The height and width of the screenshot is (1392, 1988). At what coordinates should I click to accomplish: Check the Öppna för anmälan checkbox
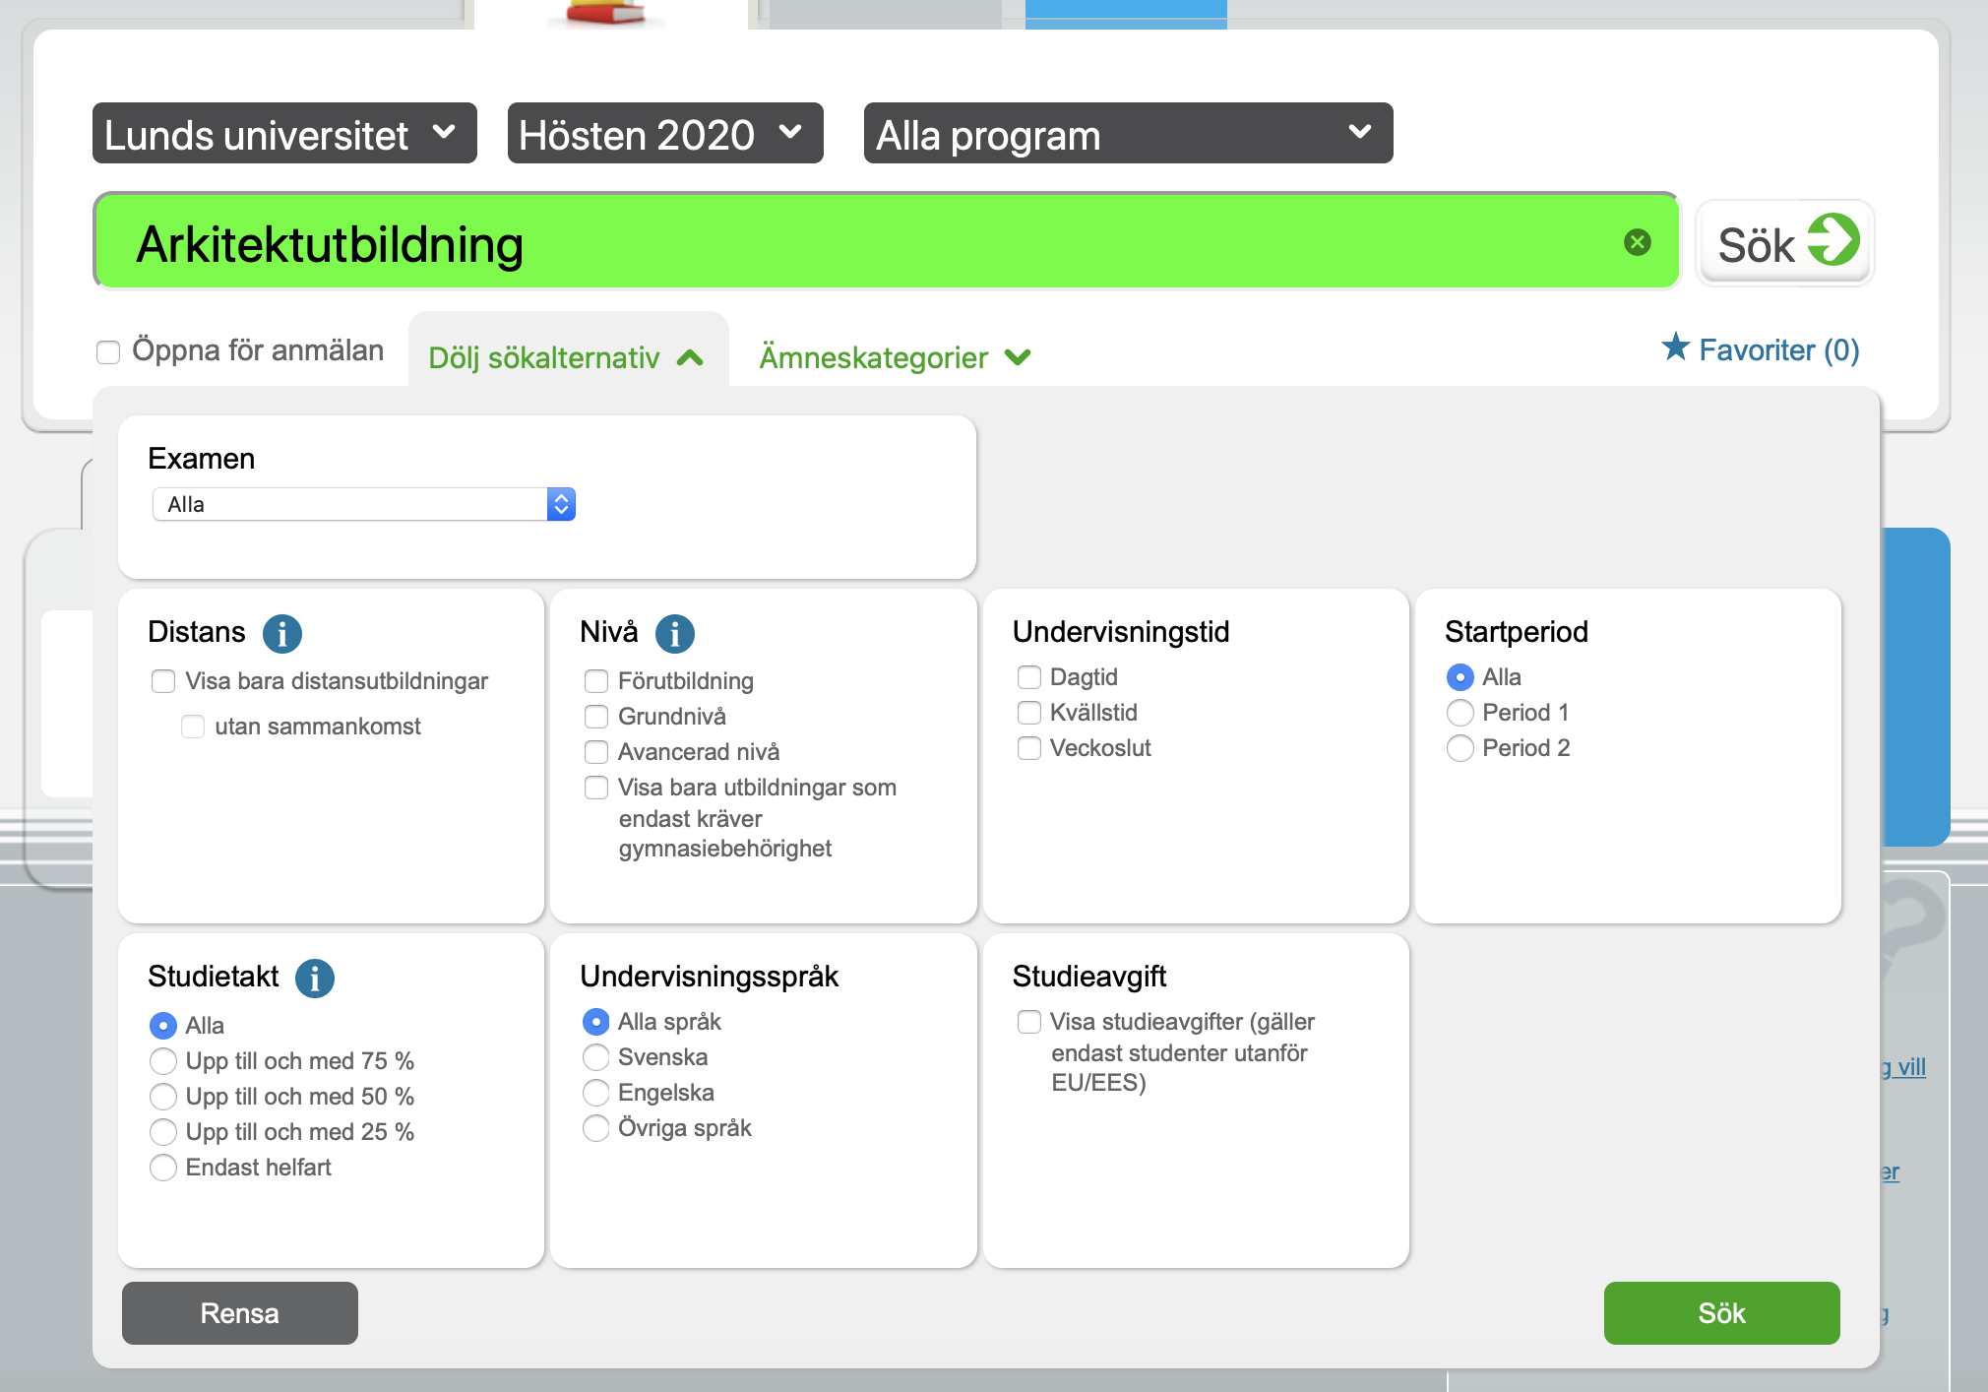pos(108,351)
